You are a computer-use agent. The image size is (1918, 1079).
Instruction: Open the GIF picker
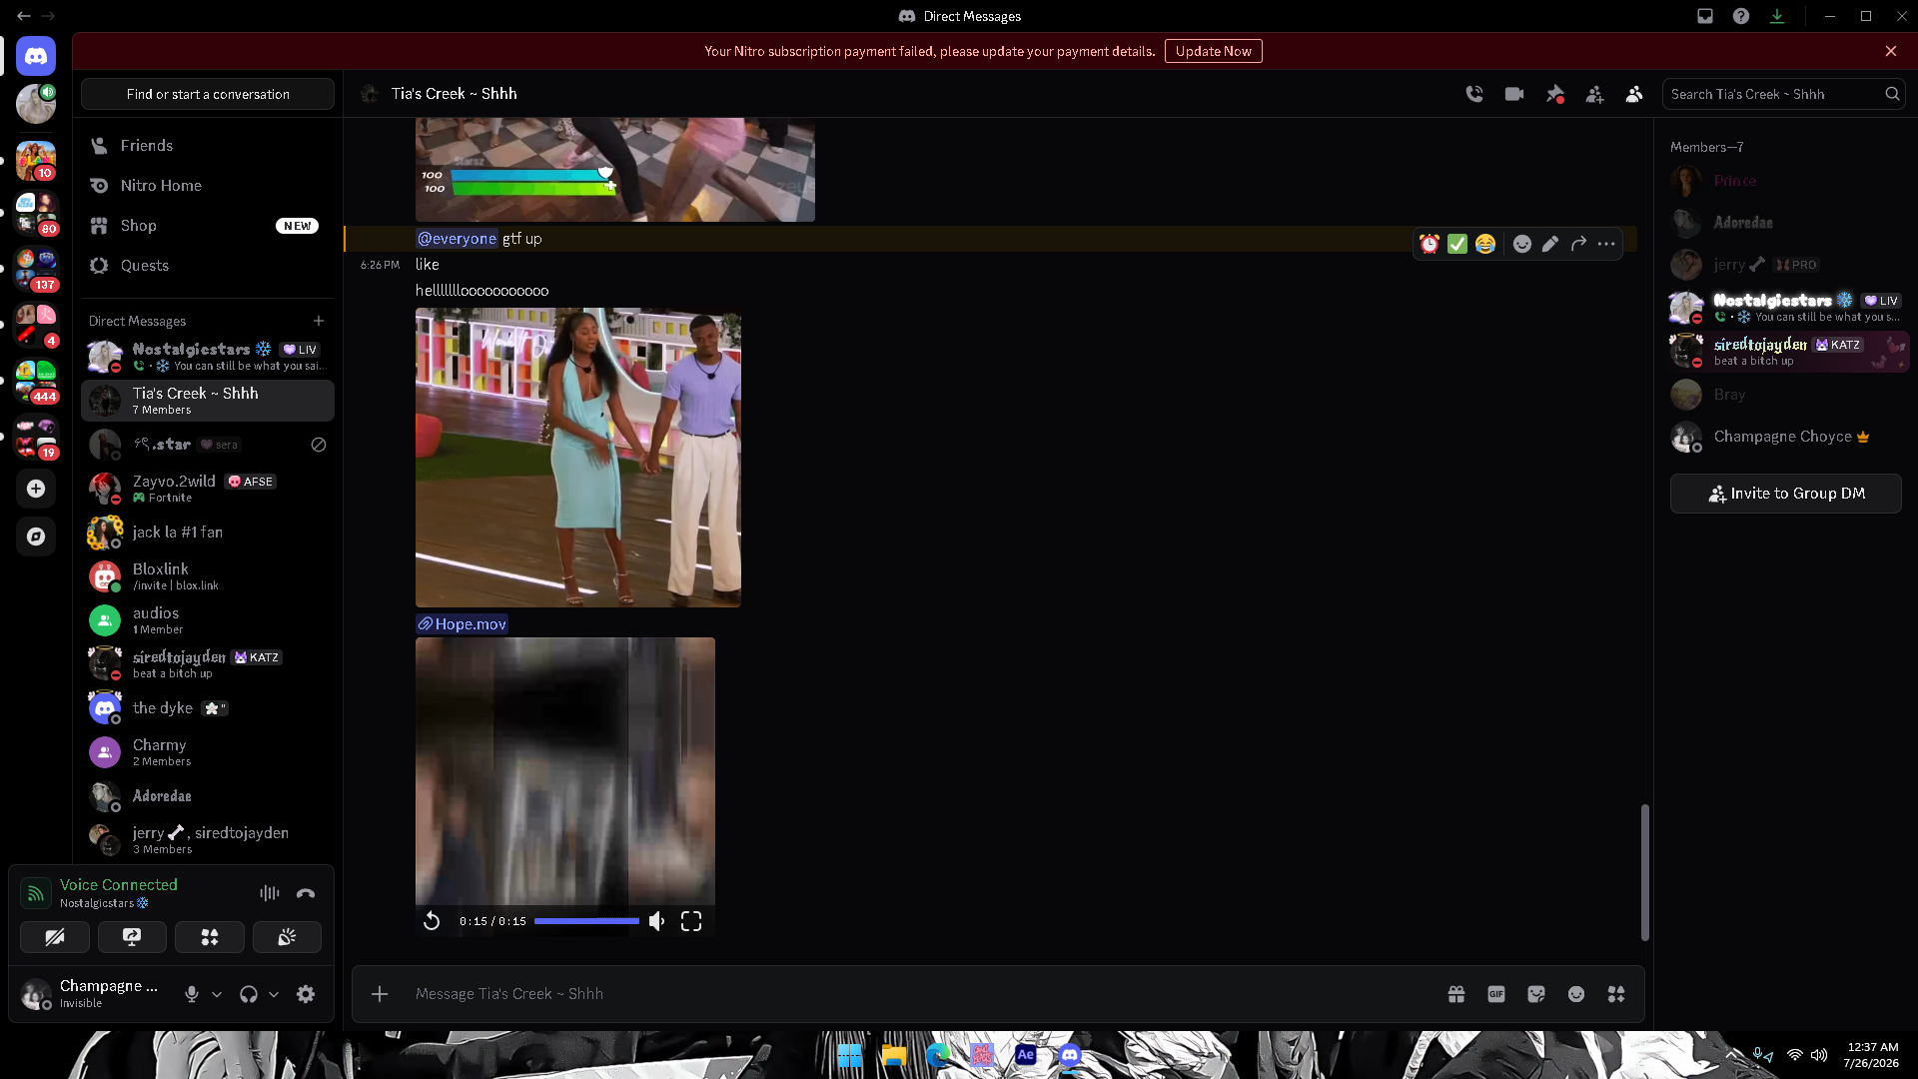[1496, 994]
